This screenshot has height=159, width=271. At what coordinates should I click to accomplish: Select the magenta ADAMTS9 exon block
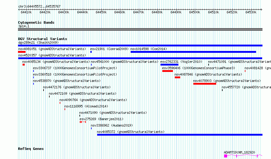[x=226, y=156]
